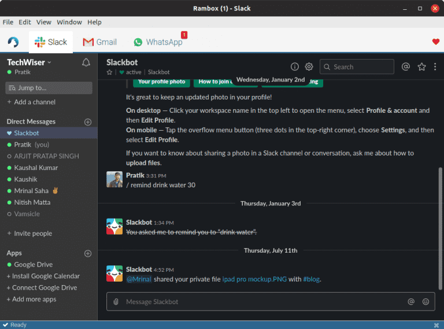Viewport: 444px width, 329px height.
Task: Open Nitish Matta direct message
Action: click(x=49, y=202)
